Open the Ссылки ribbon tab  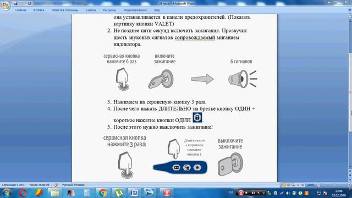tap(91, 10)
